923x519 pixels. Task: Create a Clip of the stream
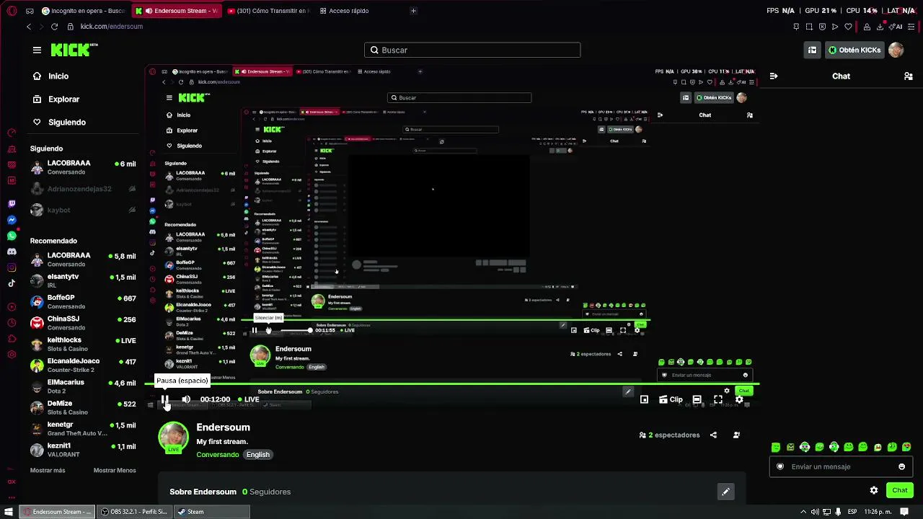pyautogui.click(x=671, y=399)
